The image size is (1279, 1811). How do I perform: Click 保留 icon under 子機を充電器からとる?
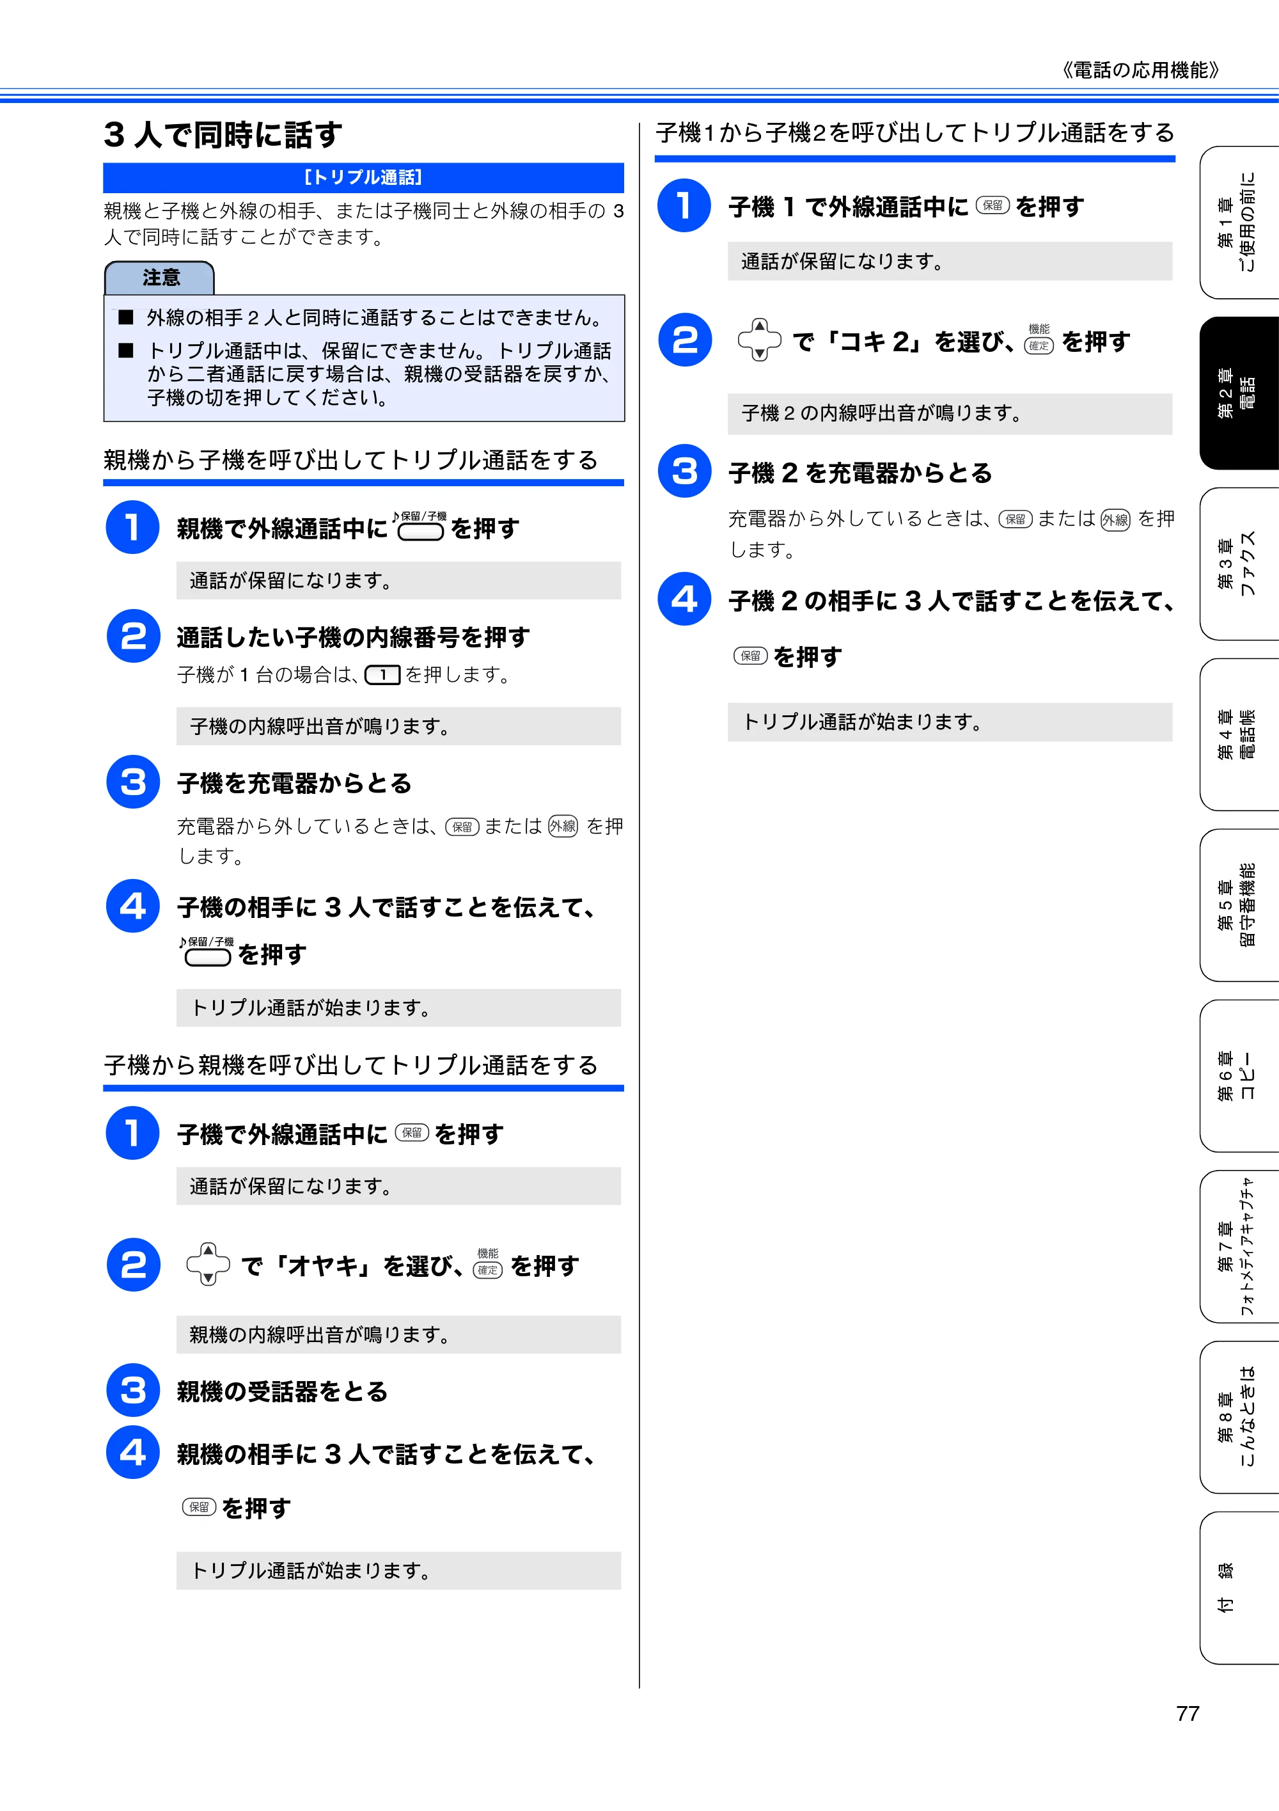pos(462,826)
